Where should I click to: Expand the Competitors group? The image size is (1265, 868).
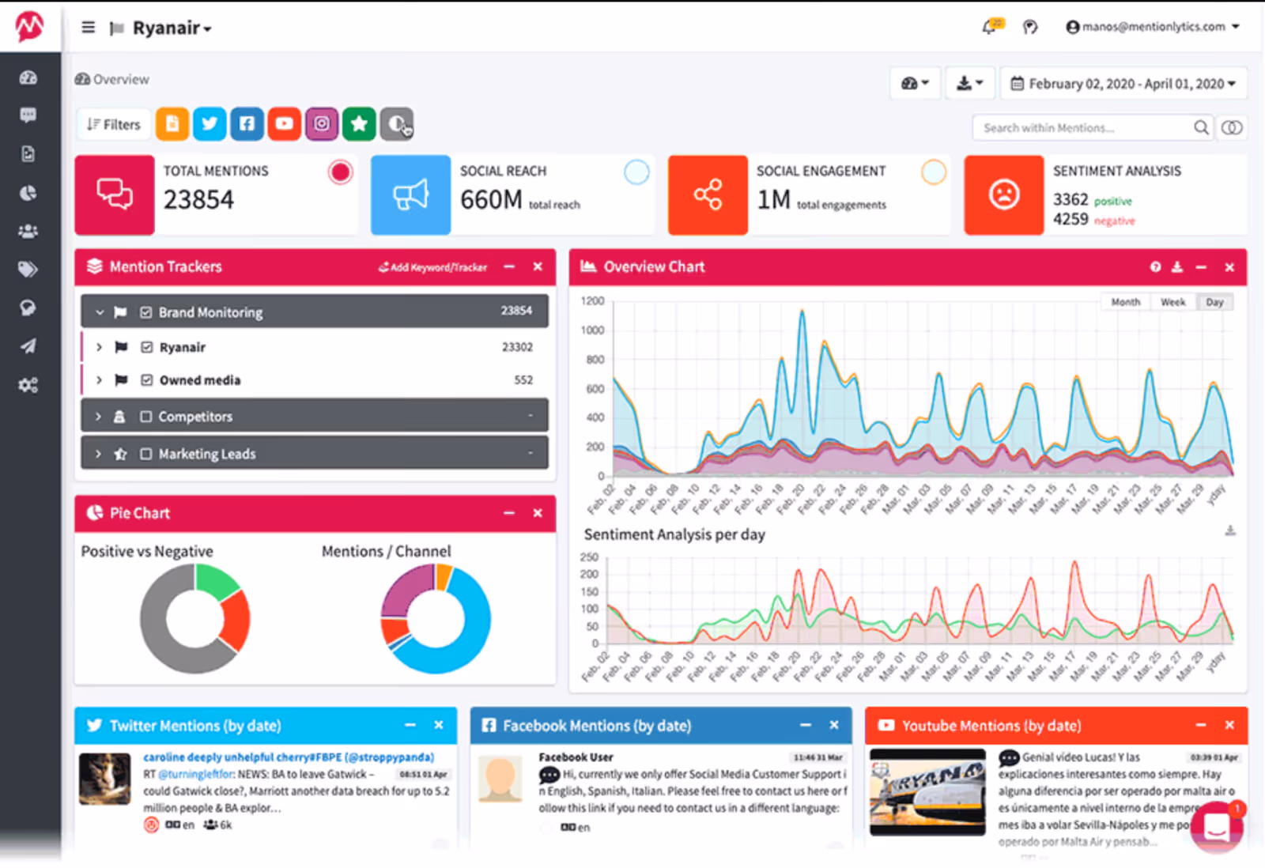[98, 417]
